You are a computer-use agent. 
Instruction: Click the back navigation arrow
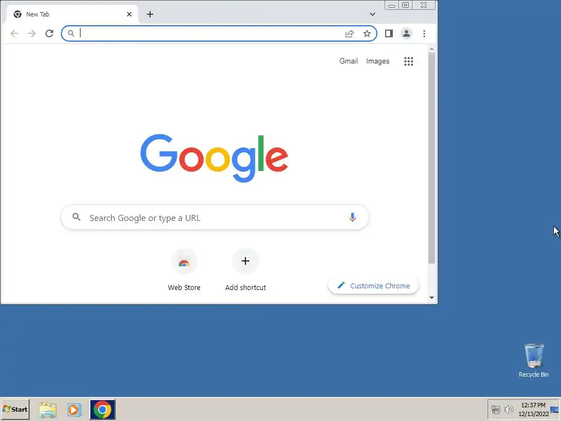(14, 33)
